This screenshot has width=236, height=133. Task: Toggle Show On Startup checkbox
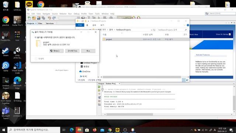coord(230,34)
